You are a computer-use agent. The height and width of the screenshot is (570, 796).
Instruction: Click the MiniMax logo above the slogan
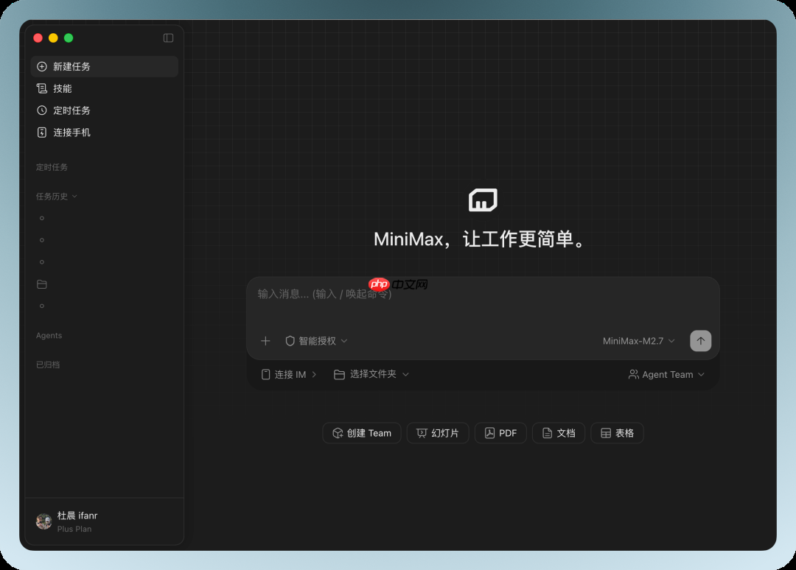pyautogui.click(x=483, y=200)
